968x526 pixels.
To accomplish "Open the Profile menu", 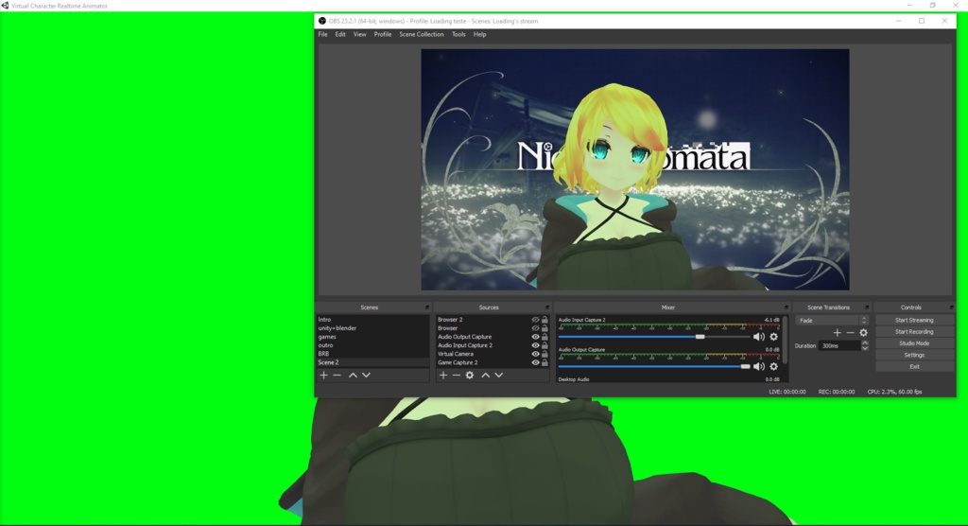I will coord(383,35).
